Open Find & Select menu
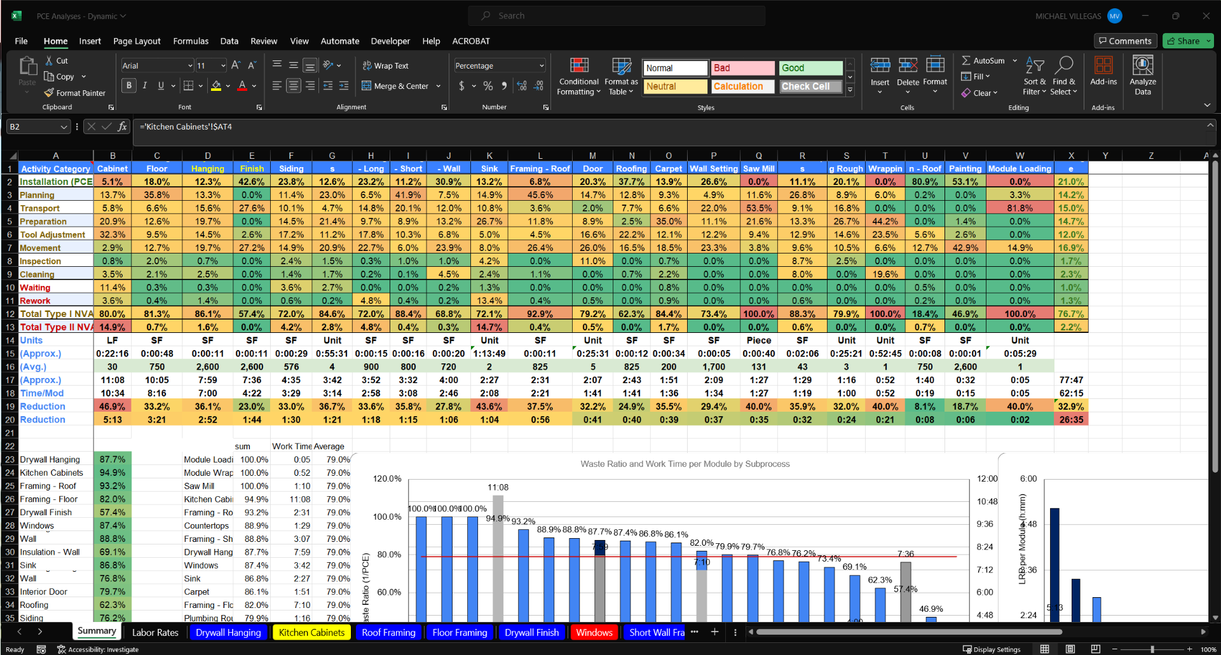 1063,76
